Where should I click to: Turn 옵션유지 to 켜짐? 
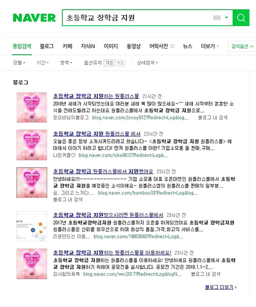point(120,63)
